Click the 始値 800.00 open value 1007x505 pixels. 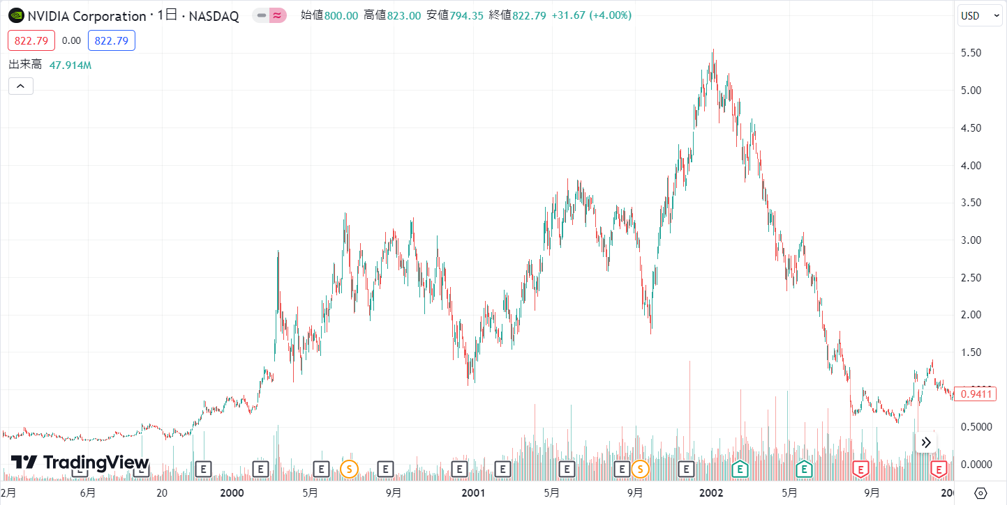(x=329, y=15)
